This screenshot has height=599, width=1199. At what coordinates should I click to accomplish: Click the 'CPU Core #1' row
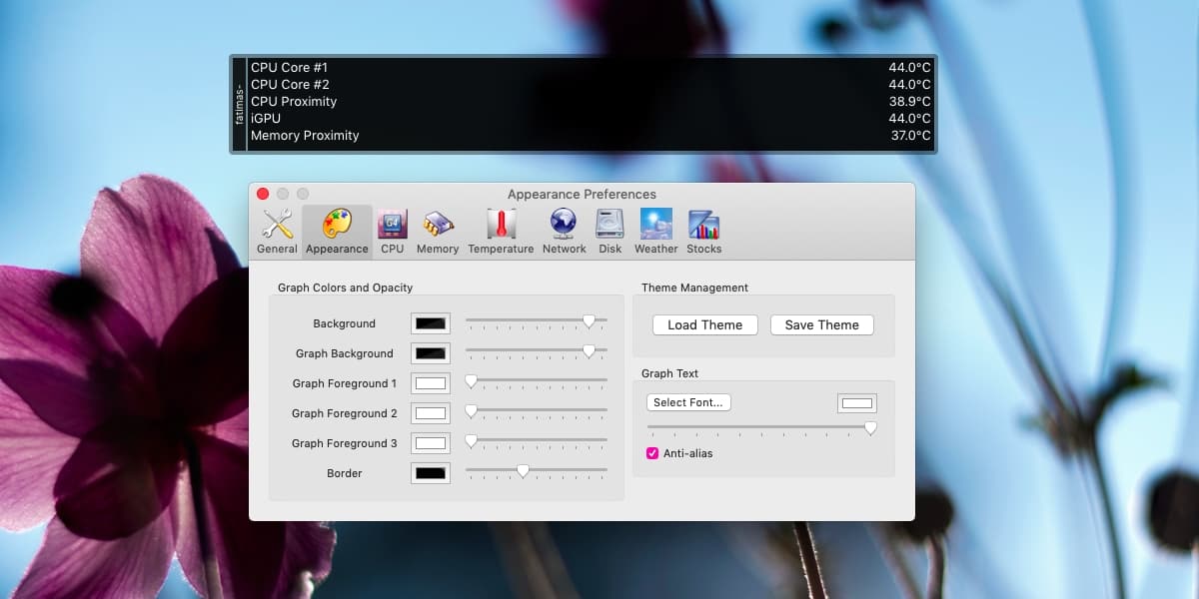coord(591,68)
